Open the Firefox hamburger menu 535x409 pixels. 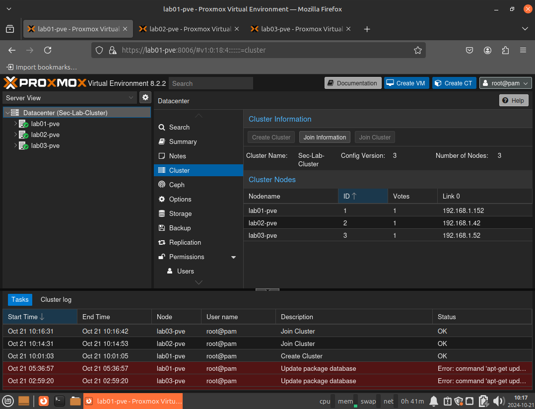tap(523, 50)
